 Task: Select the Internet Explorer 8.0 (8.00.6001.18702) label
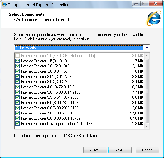[51, 118]
